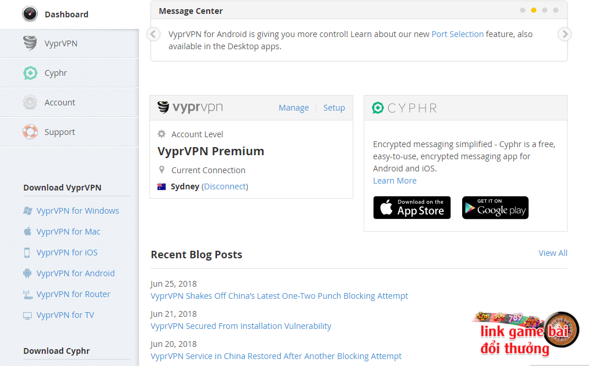The height and width of the screenshot is (366, 589).
Task: Show next message with right arrow
Action: 564,34
